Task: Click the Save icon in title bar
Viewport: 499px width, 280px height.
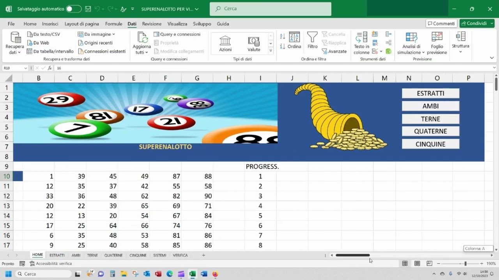Action: click(x=88, y=9)
